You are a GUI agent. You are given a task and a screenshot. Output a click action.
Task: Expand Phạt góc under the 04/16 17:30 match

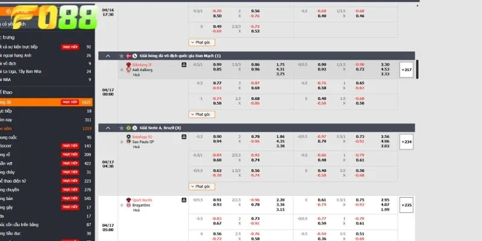point(202,42)
